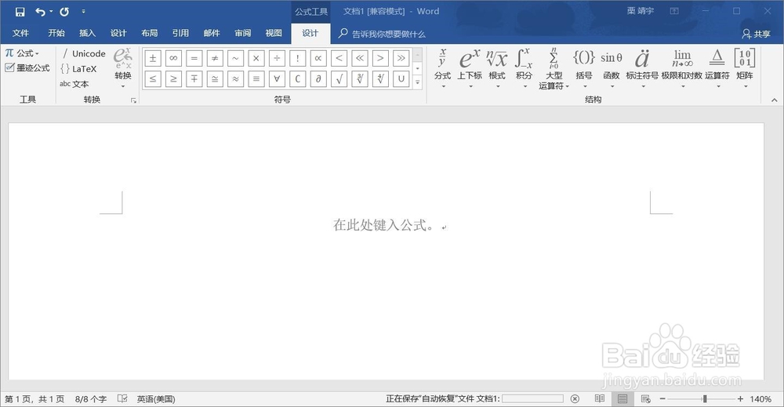
Task: Expand the 运算符 operator structures
Action: (x=717, y=68)
